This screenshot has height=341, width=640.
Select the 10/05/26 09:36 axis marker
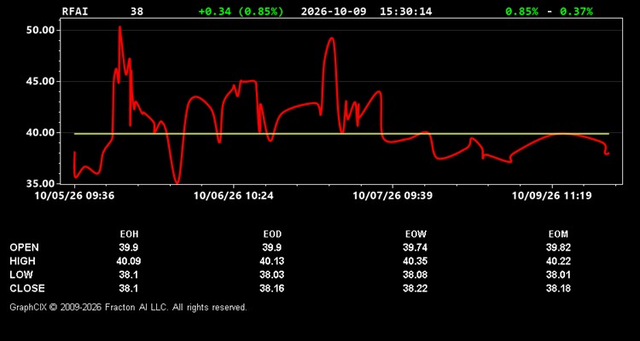pos(74,196)
